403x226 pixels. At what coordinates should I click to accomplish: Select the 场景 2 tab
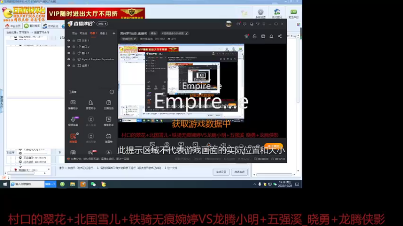coord(103,33)
